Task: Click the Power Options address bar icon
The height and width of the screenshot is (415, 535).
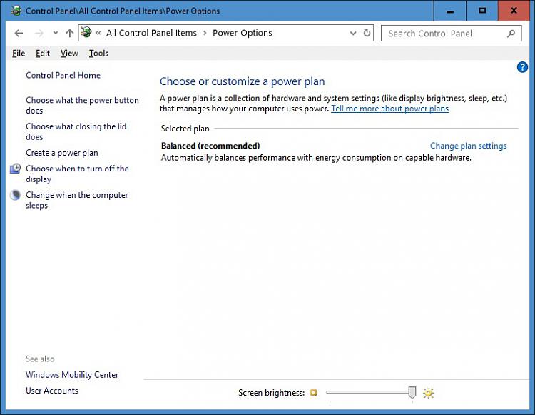Action: point(86,32)
